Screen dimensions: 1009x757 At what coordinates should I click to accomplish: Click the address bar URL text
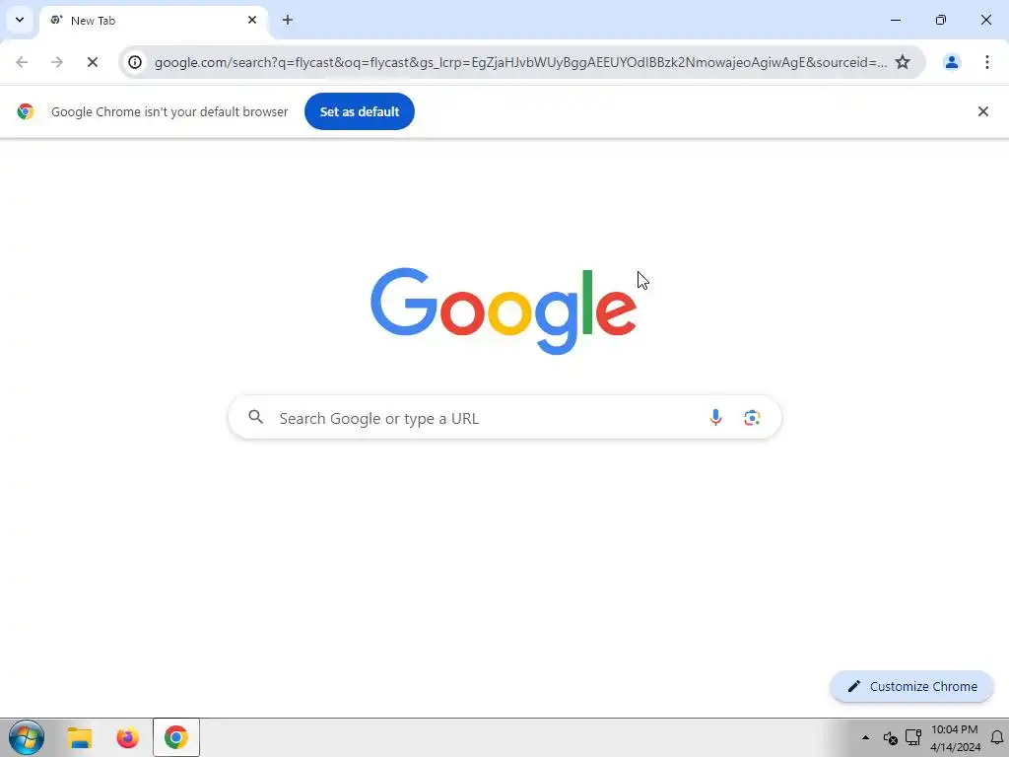[520, 62]
